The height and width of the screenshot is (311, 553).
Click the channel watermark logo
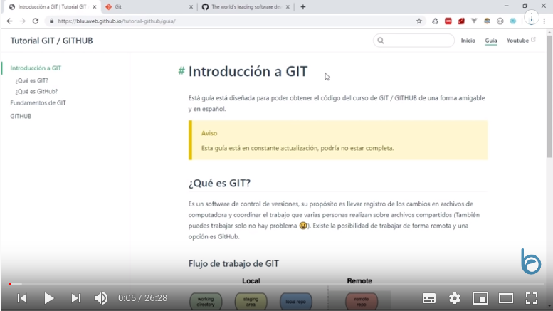[x=531, y=261]
